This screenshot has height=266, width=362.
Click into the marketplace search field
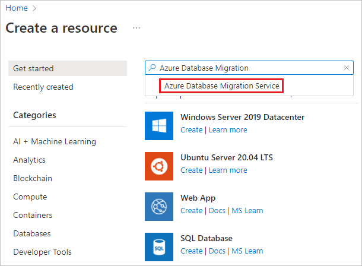pyautogui.click(x=249, y=68)
